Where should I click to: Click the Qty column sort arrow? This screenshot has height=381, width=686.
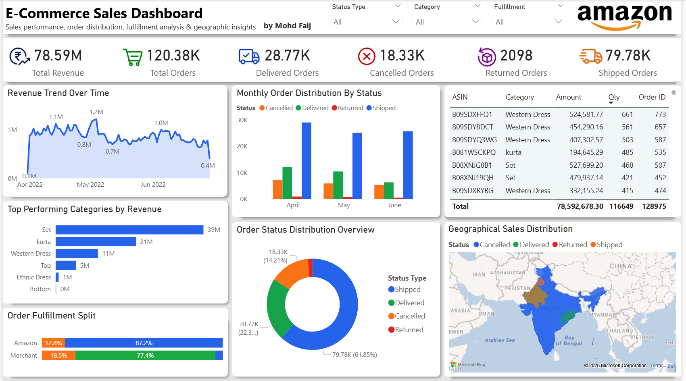click(611, 103)
